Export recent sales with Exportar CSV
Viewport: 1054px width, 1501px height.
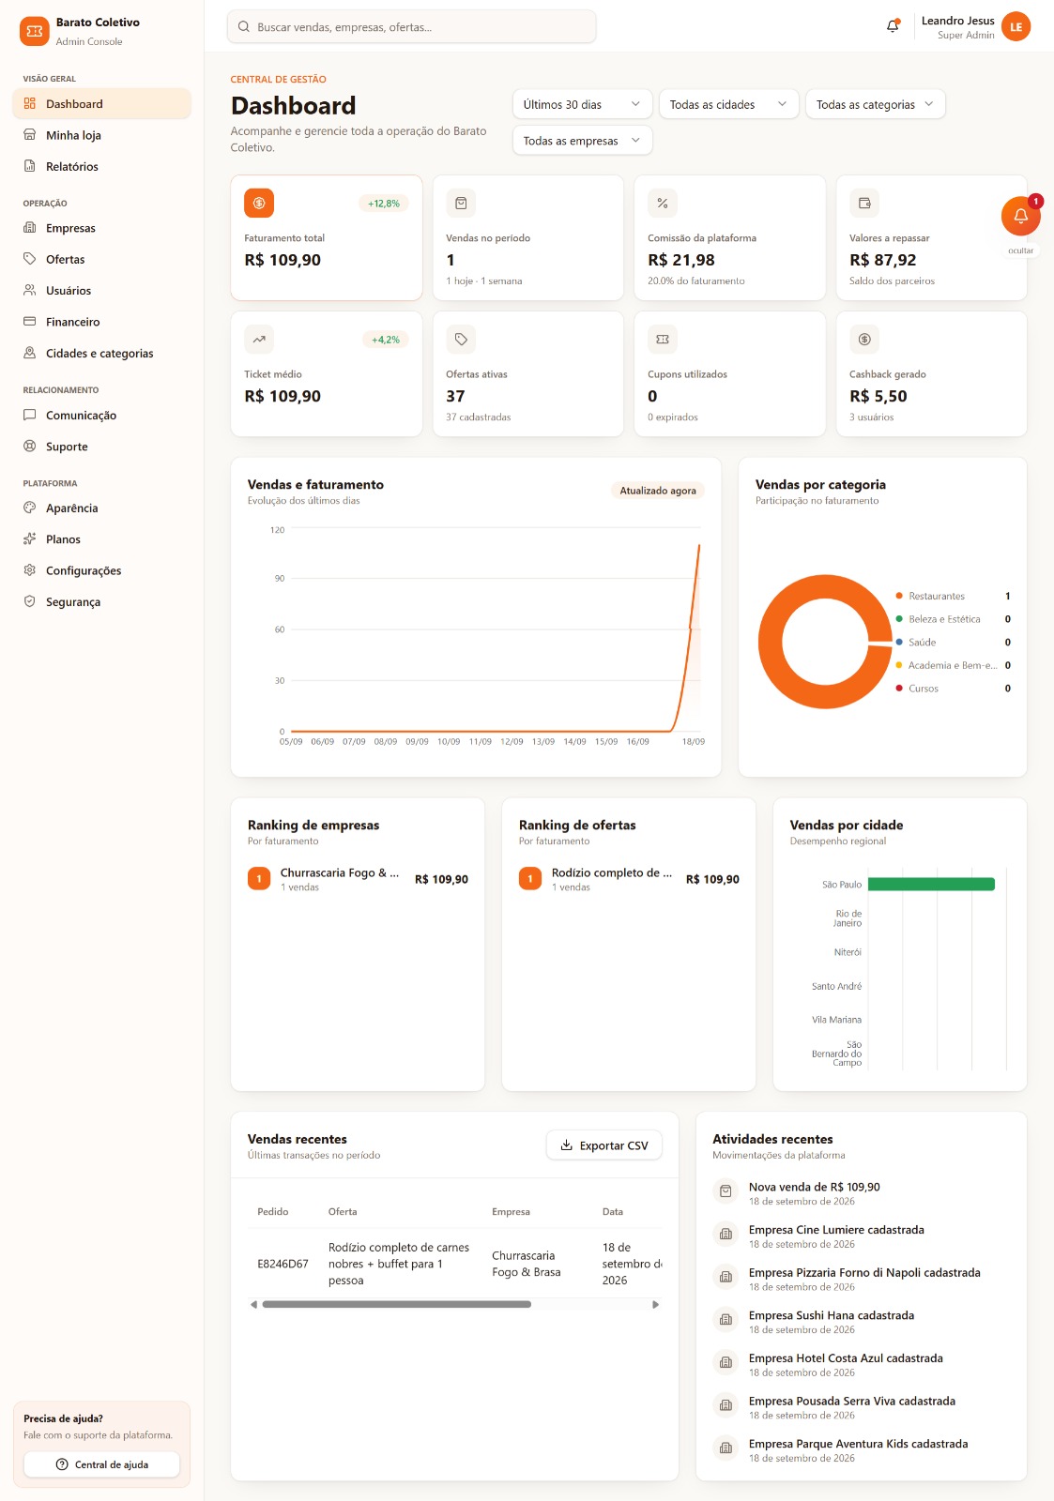pos(604,1145)
